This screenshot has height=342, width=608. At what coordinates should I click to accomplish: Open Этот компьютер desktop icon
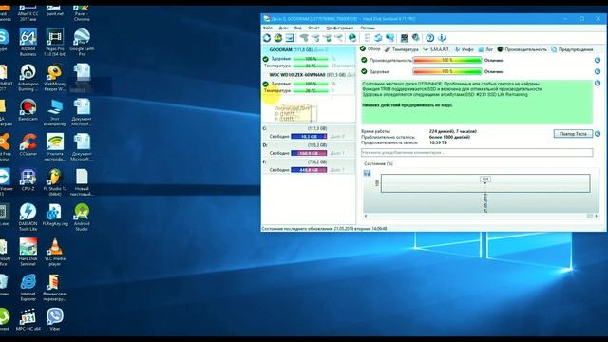tap(55, 112)
